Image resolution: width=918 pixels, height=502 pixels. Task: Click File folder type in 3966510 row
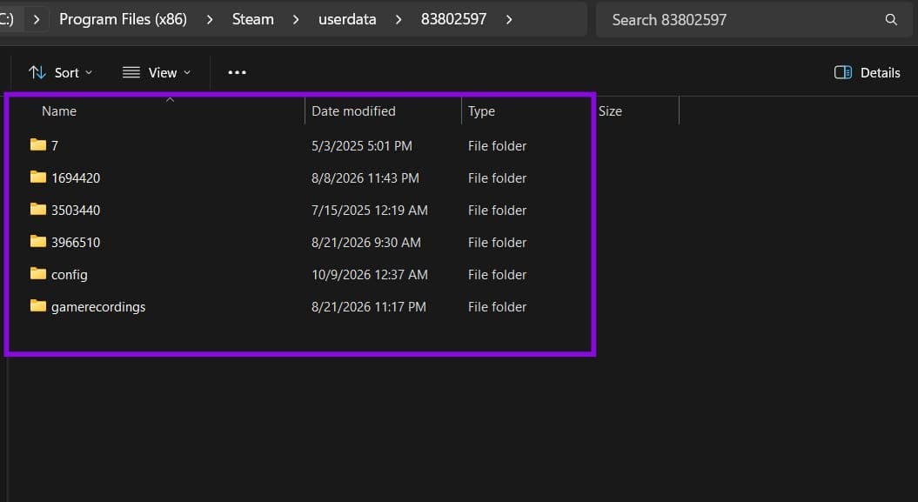pos(497,242)
